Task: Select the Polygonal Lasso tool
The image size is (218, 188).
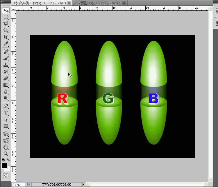Action: click(6, 24)
